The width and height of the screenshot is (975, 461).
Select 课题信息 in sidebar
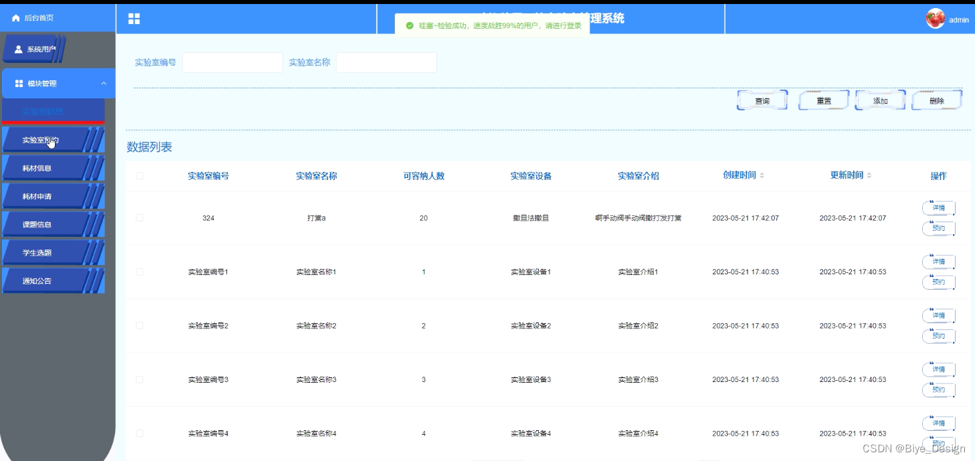tap(54, 225)
